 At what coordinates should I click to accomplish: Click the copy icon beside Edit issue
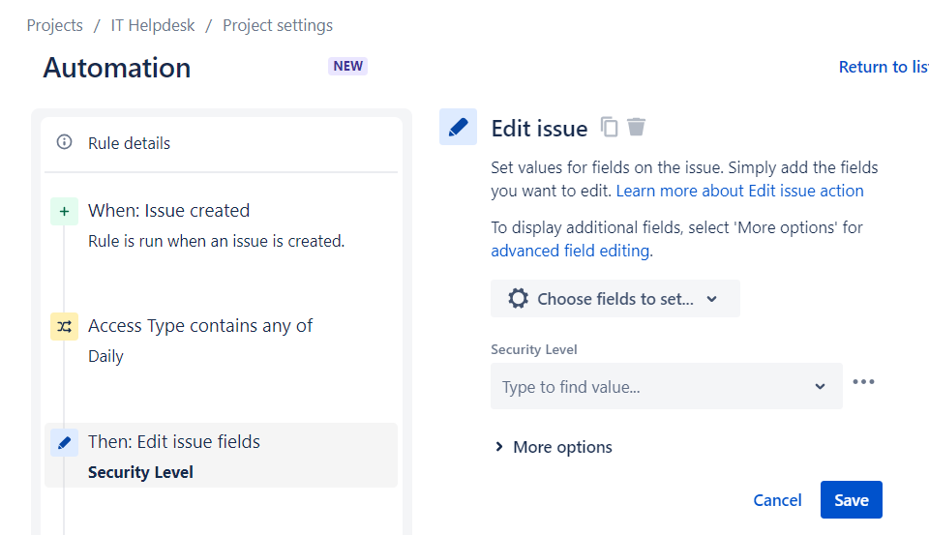point(609,127)
